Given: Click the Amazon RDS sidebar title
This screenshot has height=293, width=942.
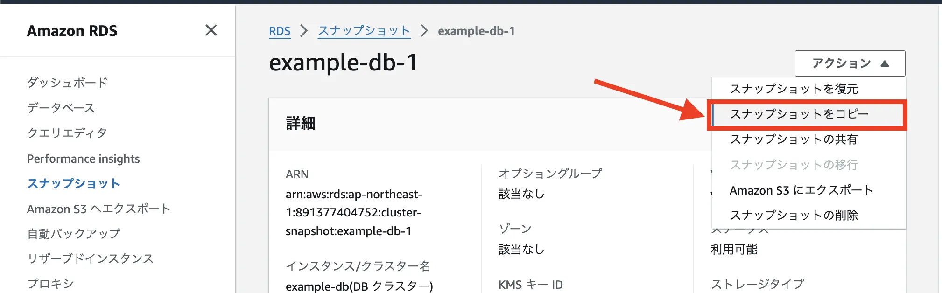Looking at the screenshot, I should 72,31.
